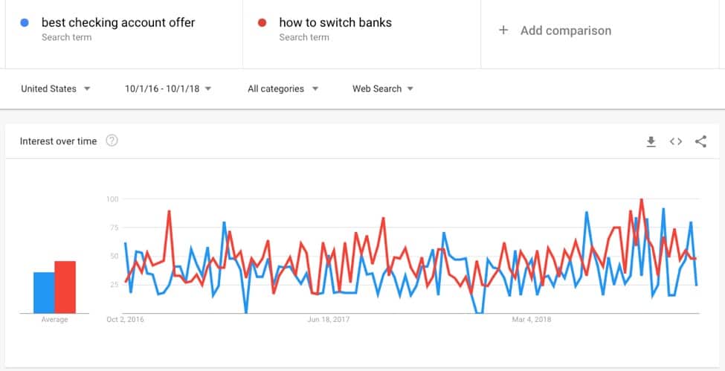The height and width of the screenshot is (371, 725).
Task: Edit the best checking account offer search term
Action: (118, 22)
